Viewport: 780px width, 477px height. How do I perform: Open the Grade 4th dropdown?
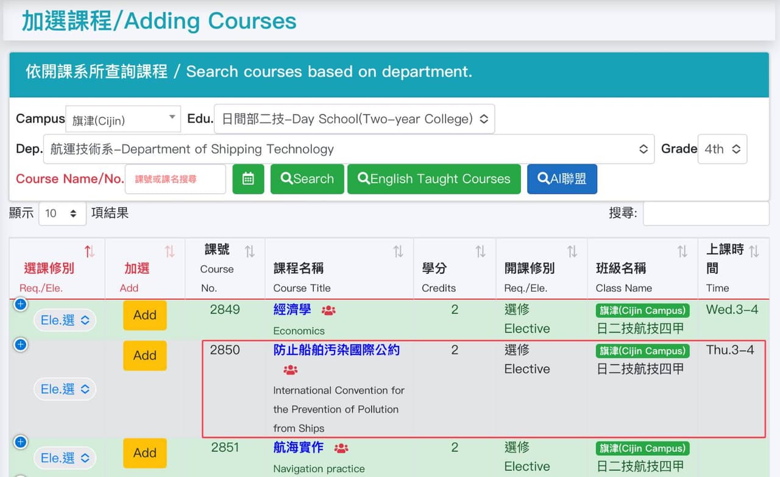722,149
